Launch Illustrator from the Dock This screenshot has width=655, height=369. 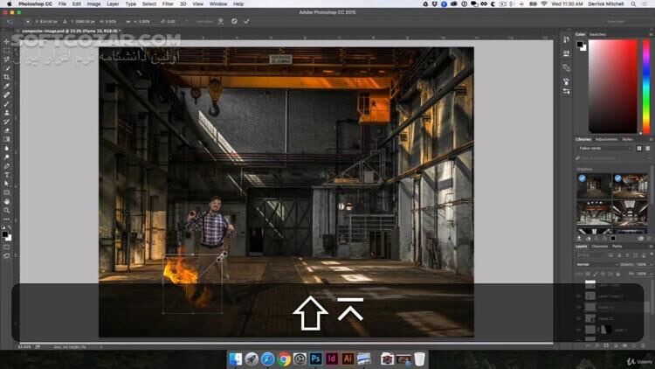[348, 359]
